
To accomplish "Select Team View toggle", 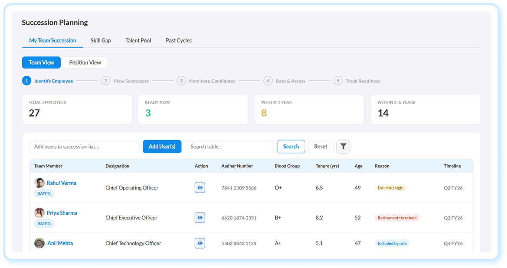I will pyautogui.click(x=41, y=62).
